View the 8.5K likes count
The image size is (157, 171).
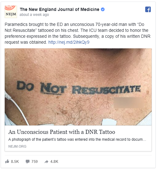pyautogui.click(x=15, y=162)
